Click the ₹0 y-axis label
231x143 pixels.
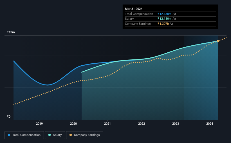click(8, 117)
